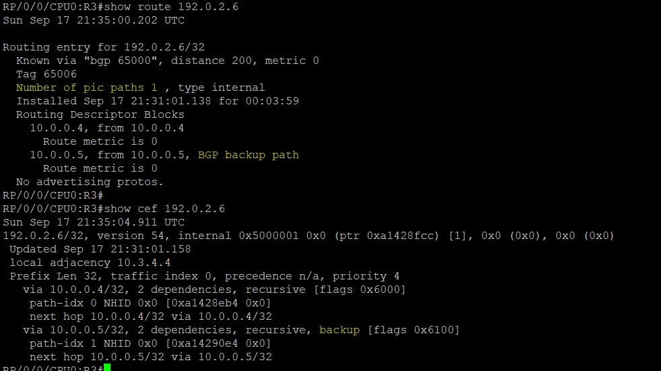The height and width of the screenshot is (371, 661).
Task: Click the '[flags 0x6100]' text
Action: tap(414, 330)
